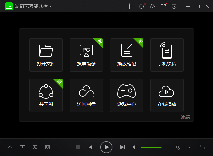Screen dimensions: 213x156
Task: Open the skin (shirt) icon in title bar
Action: point(163,6)
